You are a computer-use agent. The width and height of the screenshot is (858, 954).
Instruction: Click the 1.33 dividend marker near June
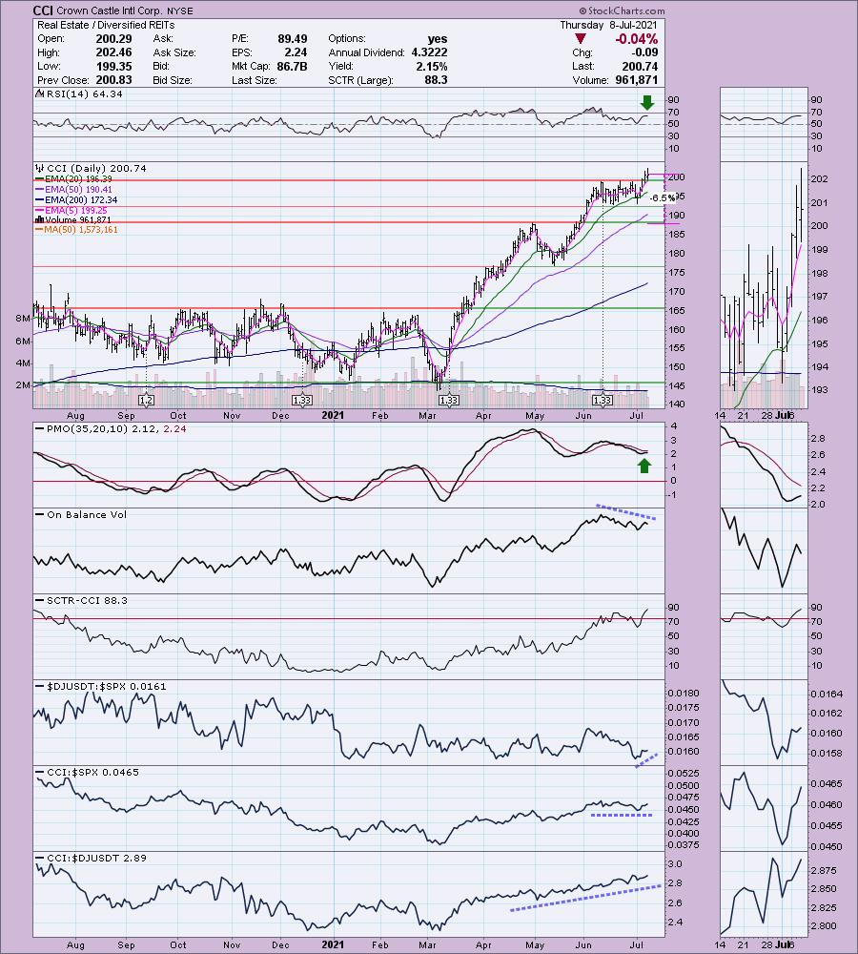click(603, 401)
